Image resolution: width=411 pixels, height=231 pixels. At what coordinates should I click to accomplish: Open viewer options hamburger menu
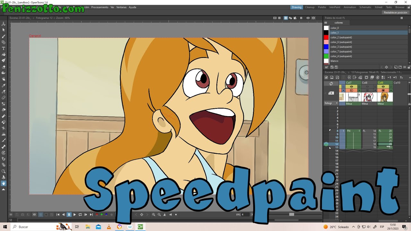point(11,215)
